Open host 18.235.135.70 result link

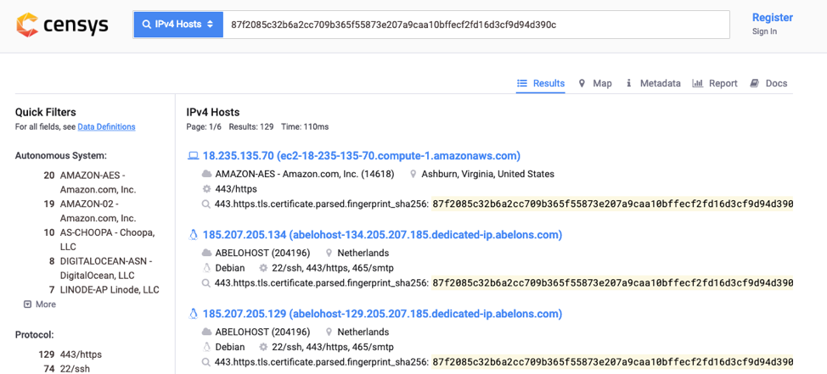[x=361, y=156]
